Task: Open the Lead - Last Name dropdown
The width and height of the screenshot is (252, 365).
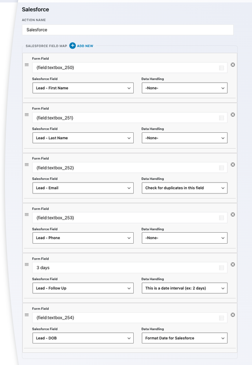Action: 83,138
